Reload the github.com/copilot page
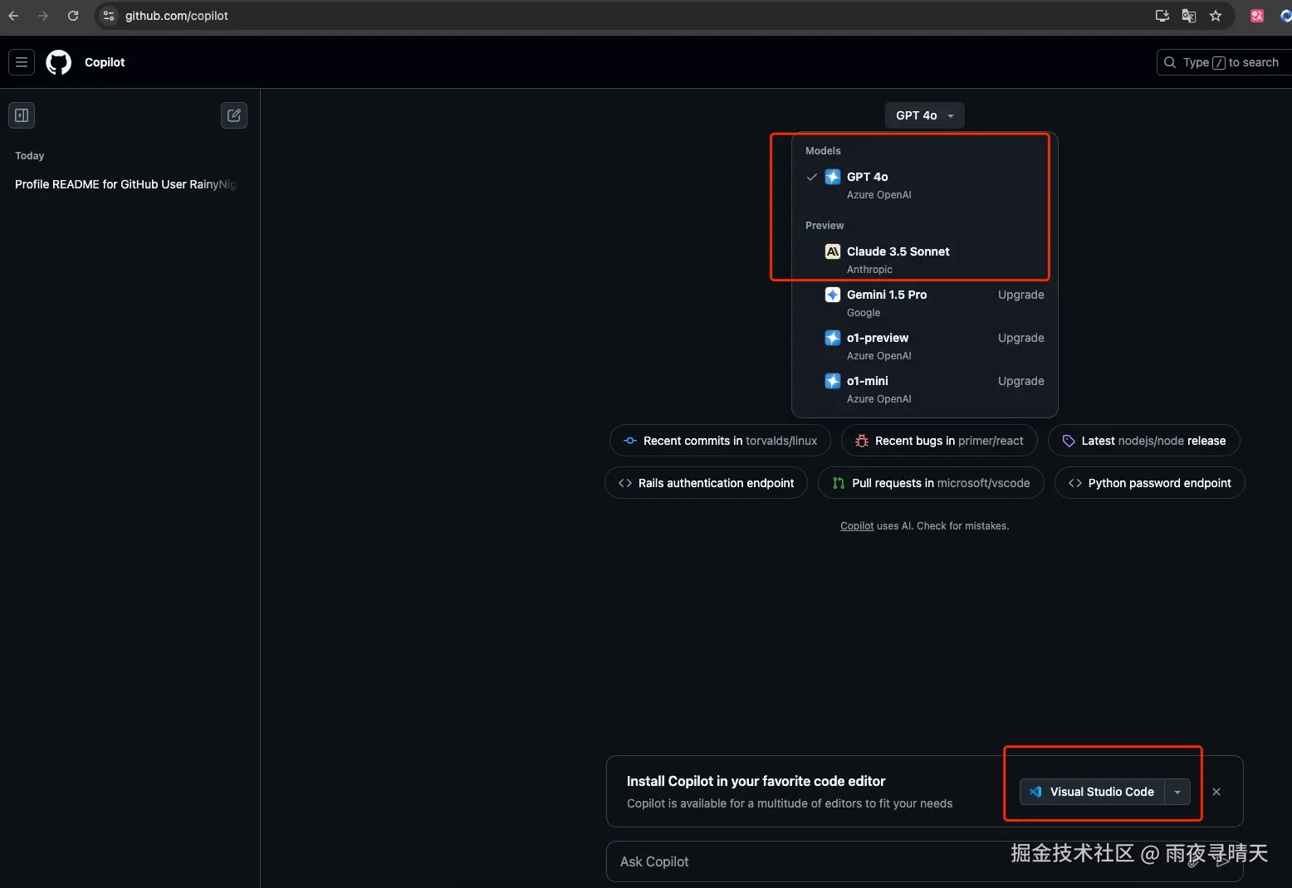 click(73, 16)
